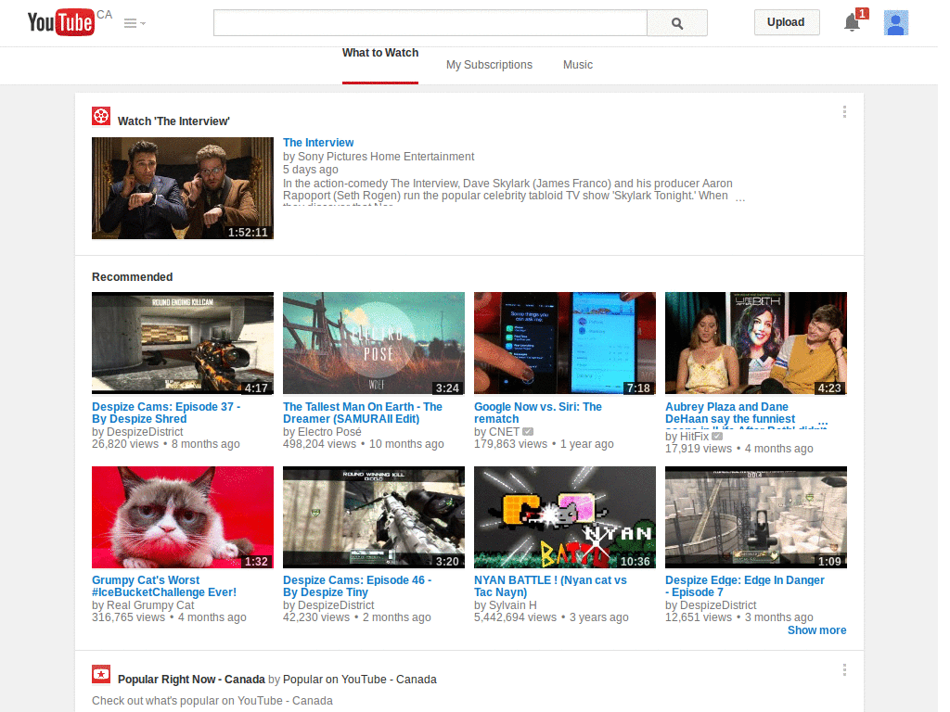Click Popular Right Now star icon
This screenshot has width=950, height=712.
[101, 674]
